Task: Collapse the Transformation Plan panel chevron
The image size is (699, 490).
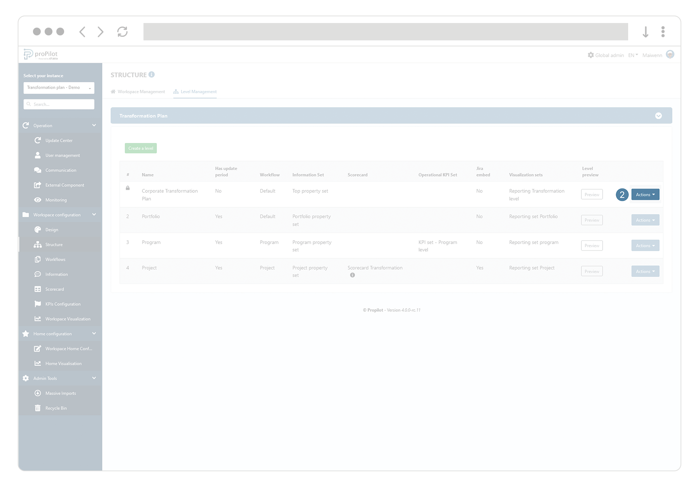Action: coord(659,115)
